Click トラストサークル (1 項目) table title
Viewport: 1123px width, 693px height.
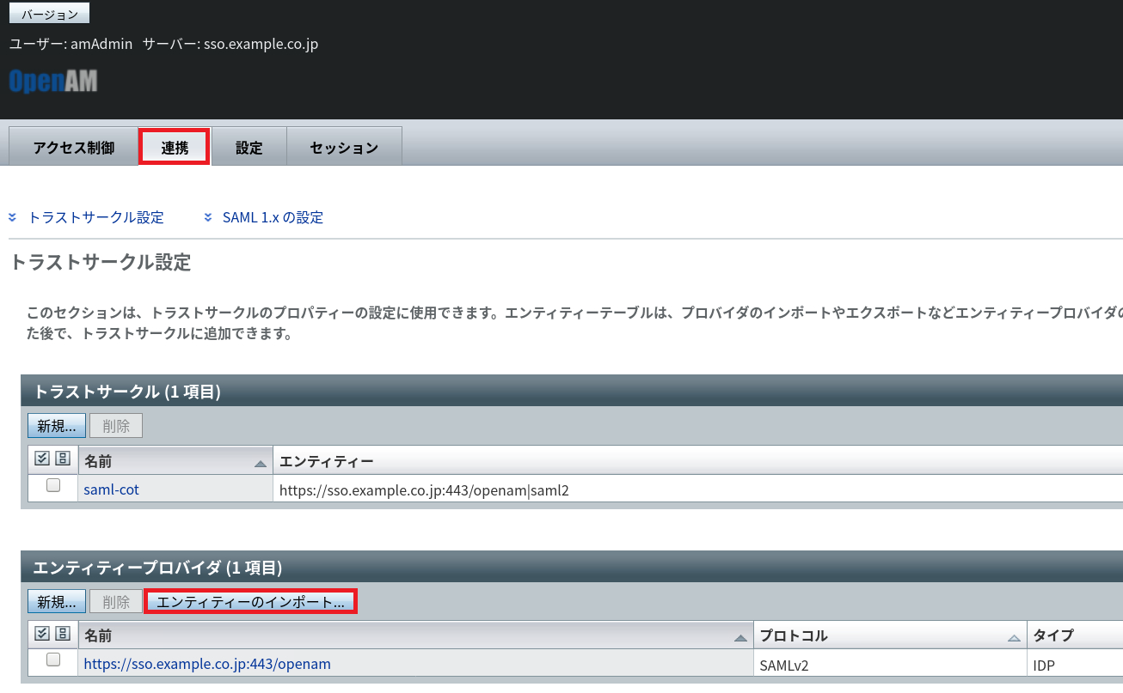coord(127,392)
